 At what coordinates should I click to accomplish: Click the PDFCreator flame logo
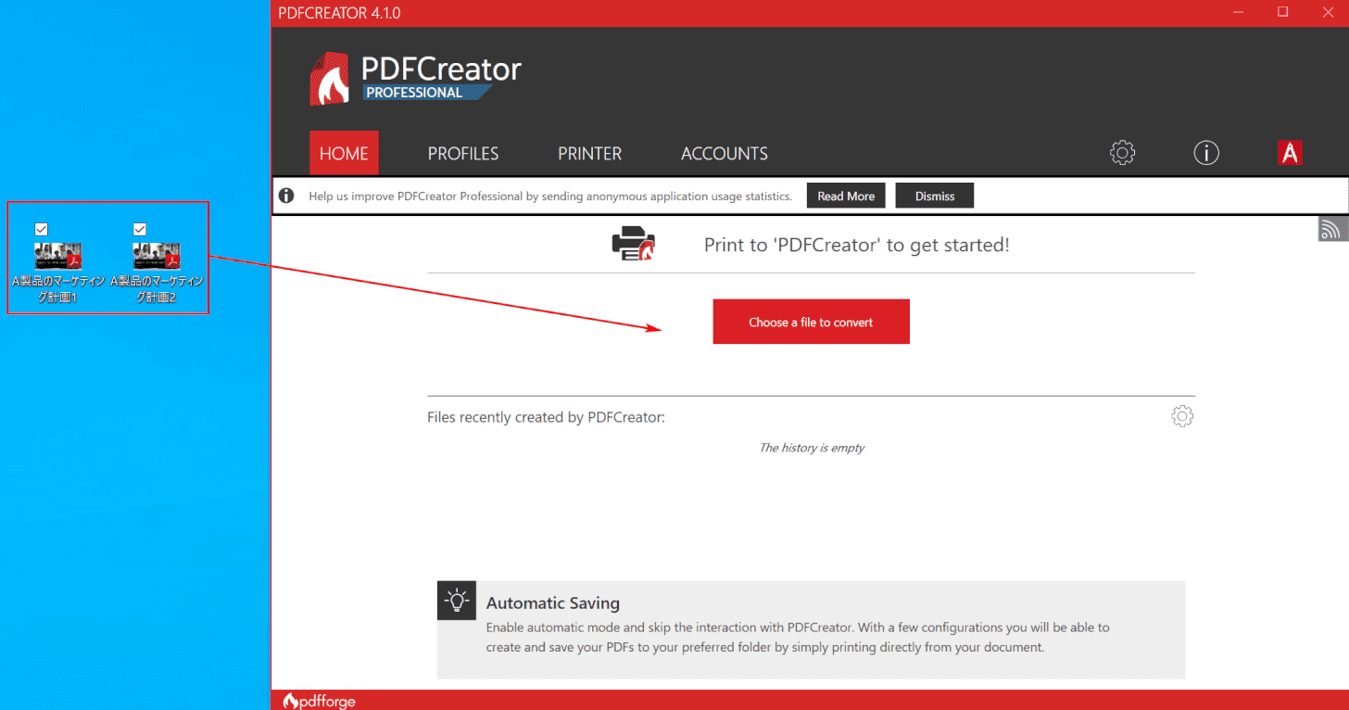click(x=330, y=79)
